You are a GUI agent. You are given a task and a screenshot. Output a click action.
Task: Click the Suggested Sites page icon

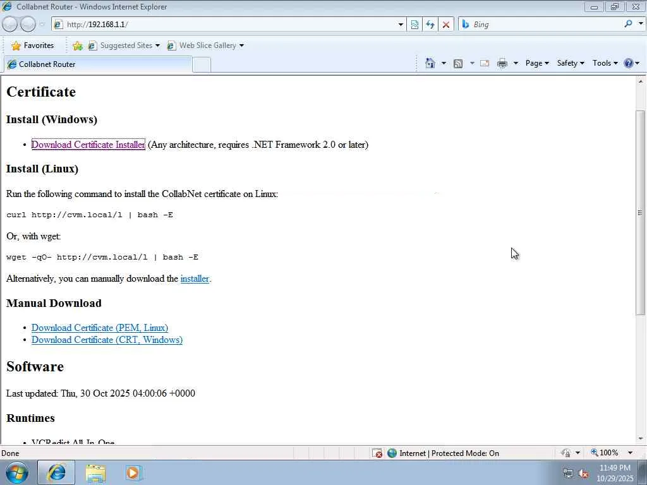(92, 45)
